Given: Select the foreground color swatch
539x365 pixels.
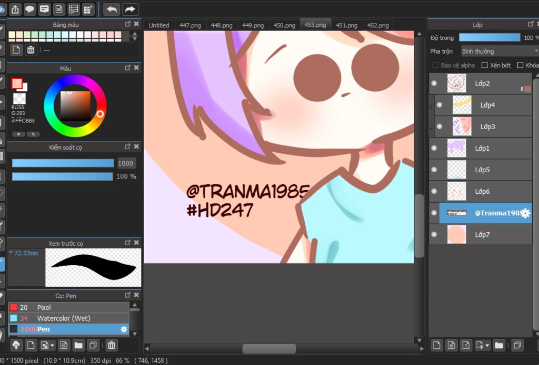Looking at the screenshot, I should pos(17,83).
